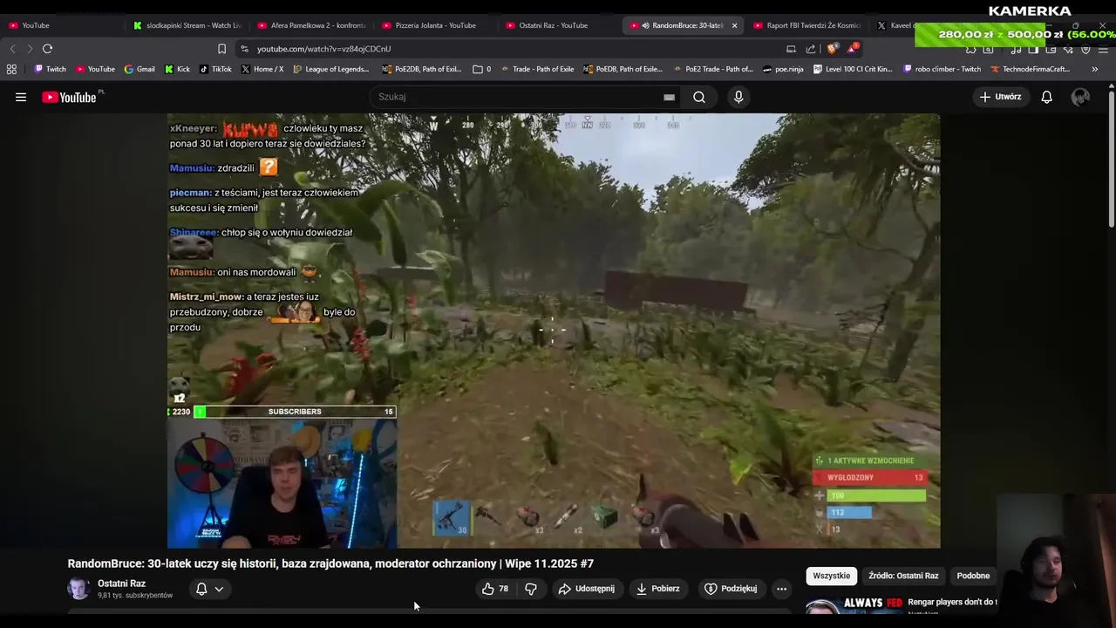This screenshot has height=628, width=1116.
Task: Switch to the first YouTube tab
Action: click(x=63, y=25)
